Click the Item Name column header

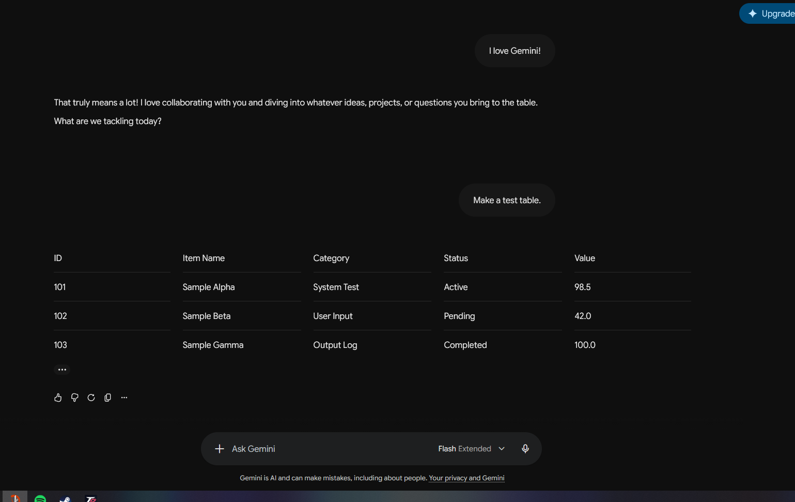click(x=204, y=258)
